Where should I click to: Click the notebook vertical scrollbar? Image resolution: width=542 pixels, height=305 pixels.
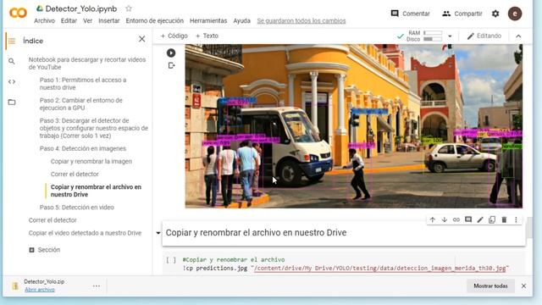(x=529, y=228)
